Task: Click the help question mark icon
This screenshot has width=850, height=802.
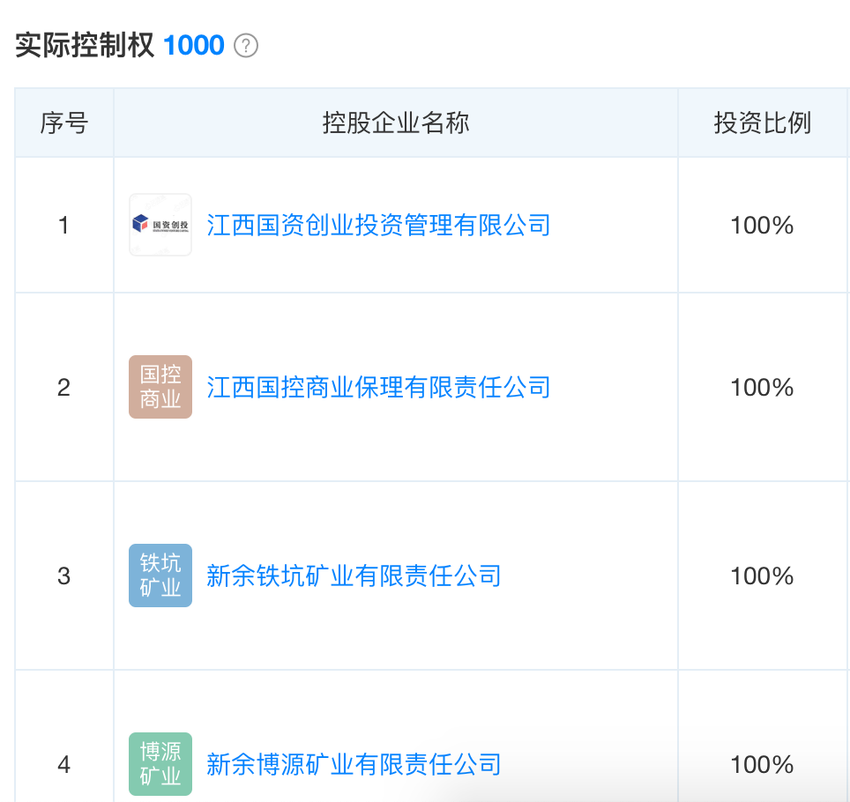Action: point(246,46)
